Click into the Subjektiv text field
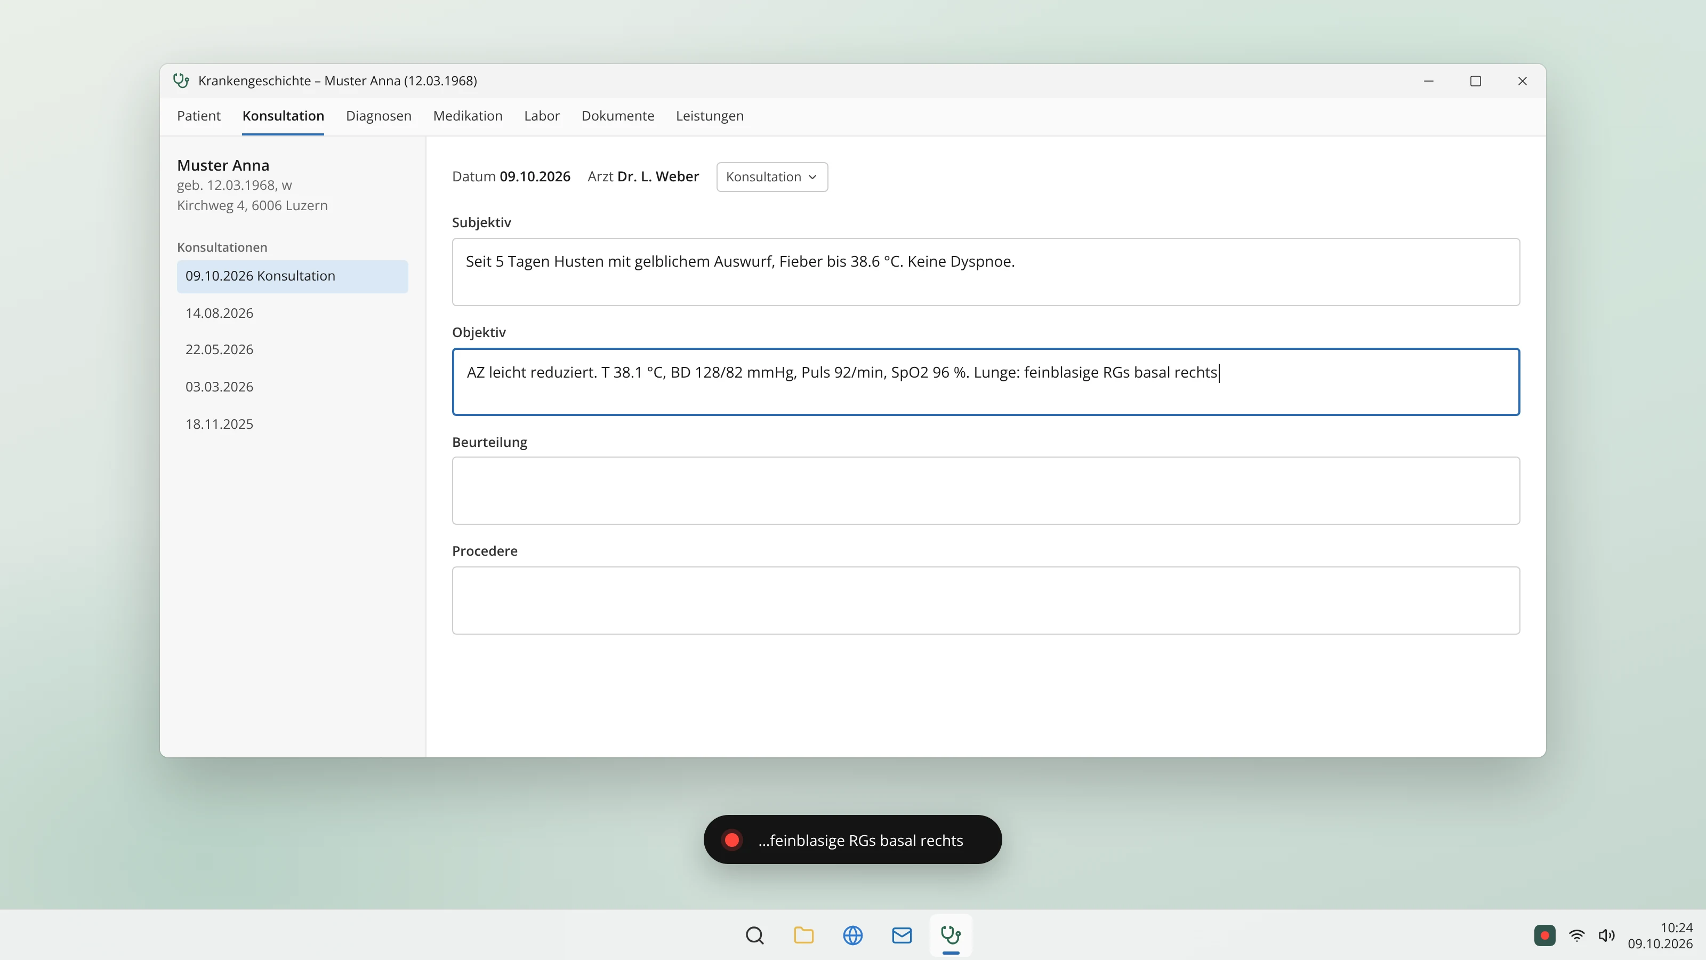The width and height of the screenshot is (1706, 960). [985, 271]
